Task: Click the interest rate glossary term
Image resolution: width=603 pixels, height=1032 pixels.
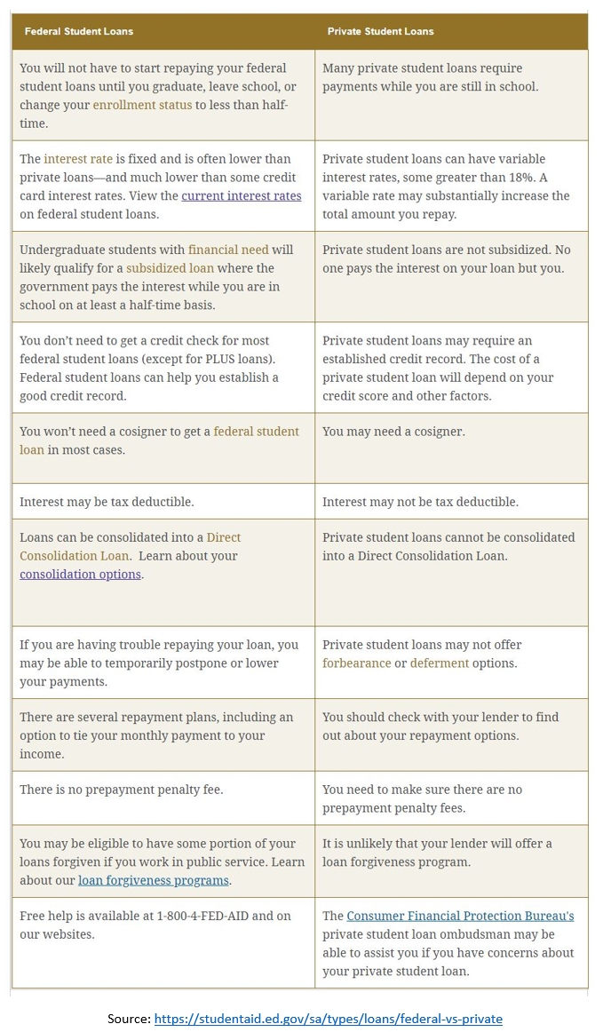Action: (x=77, y=159)
